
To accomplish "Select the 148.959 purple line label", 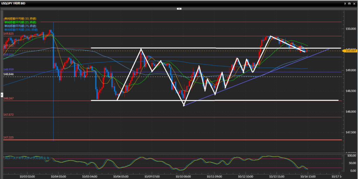I will coord(8,70).
